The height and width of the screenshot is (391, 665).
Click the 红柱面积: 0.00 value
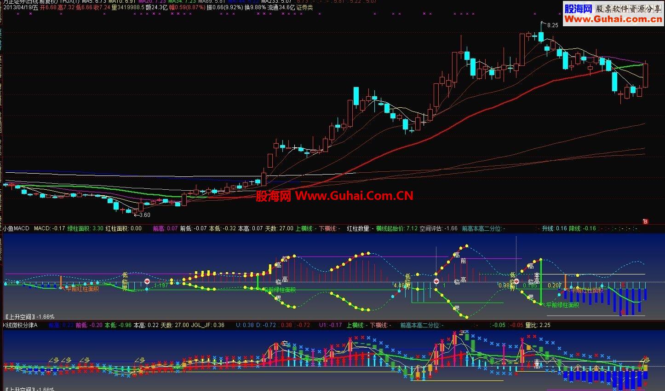[124, 228]
